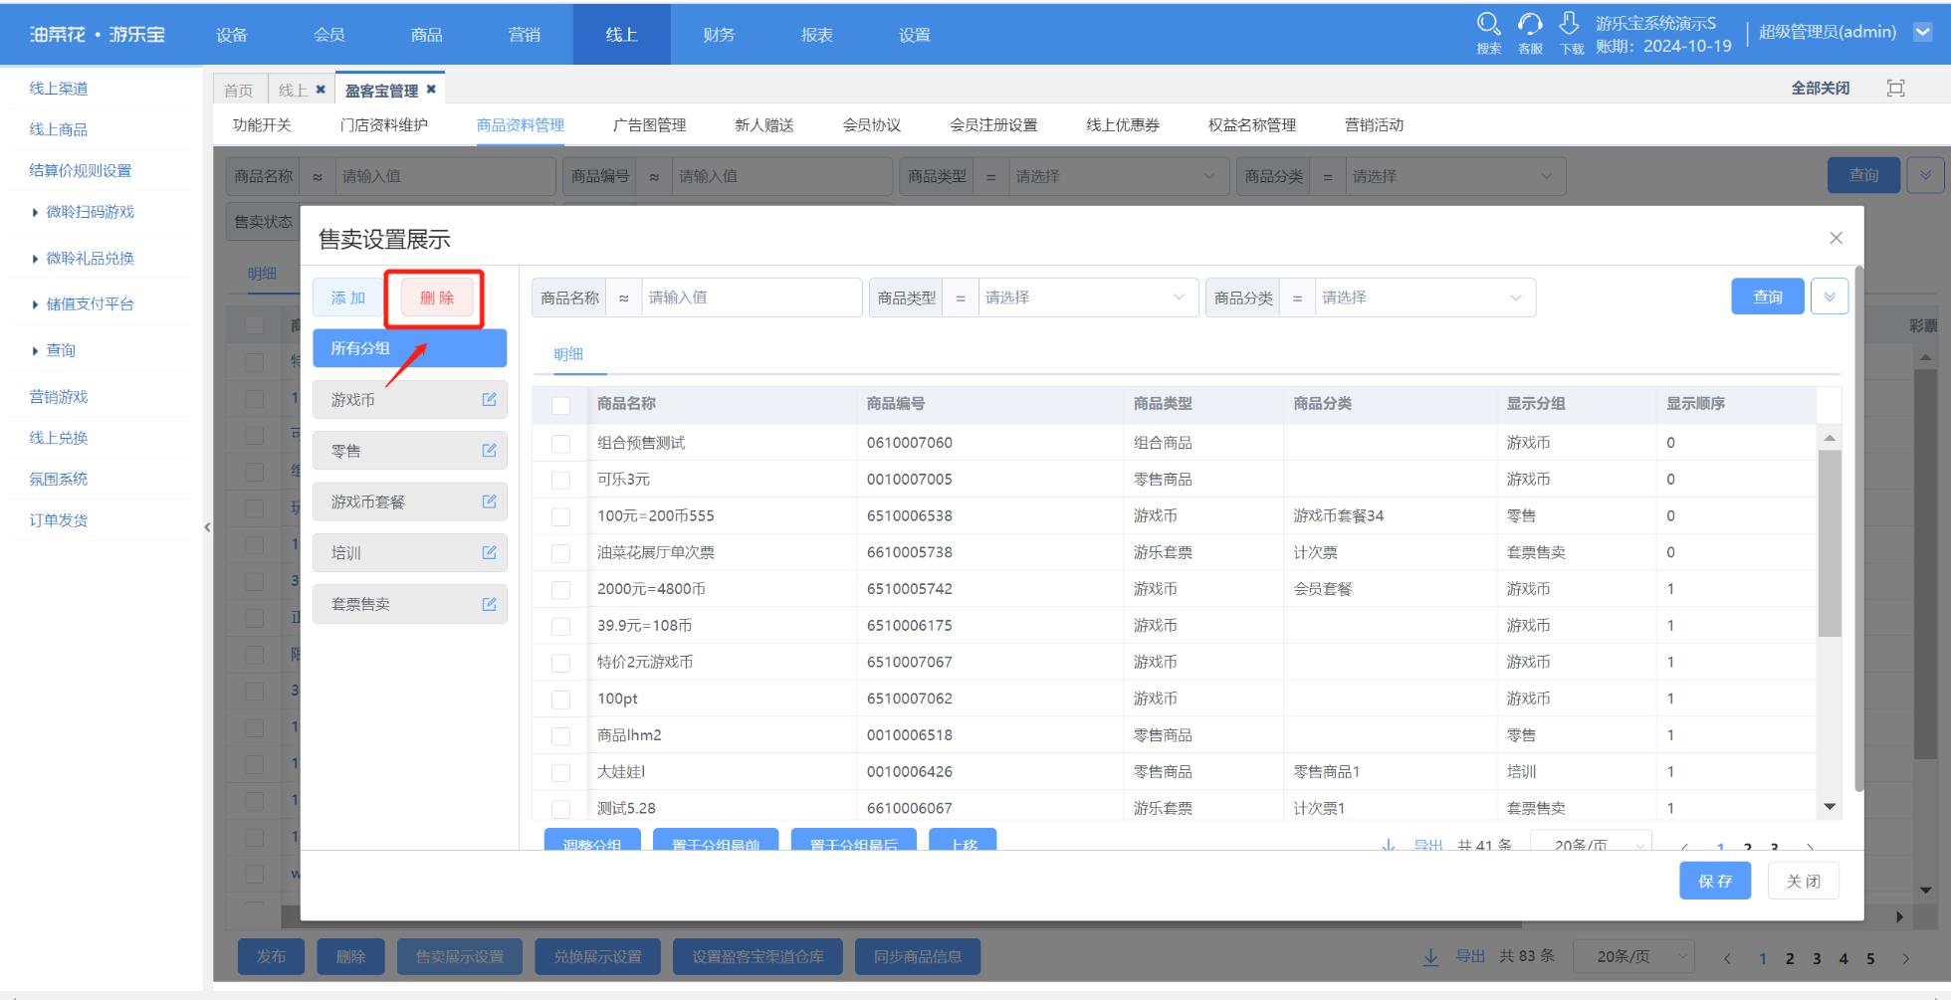This screenshot has height=1000, width=1951.
Task: Click the dialog 查询 search button
Action: [1768, 297]
